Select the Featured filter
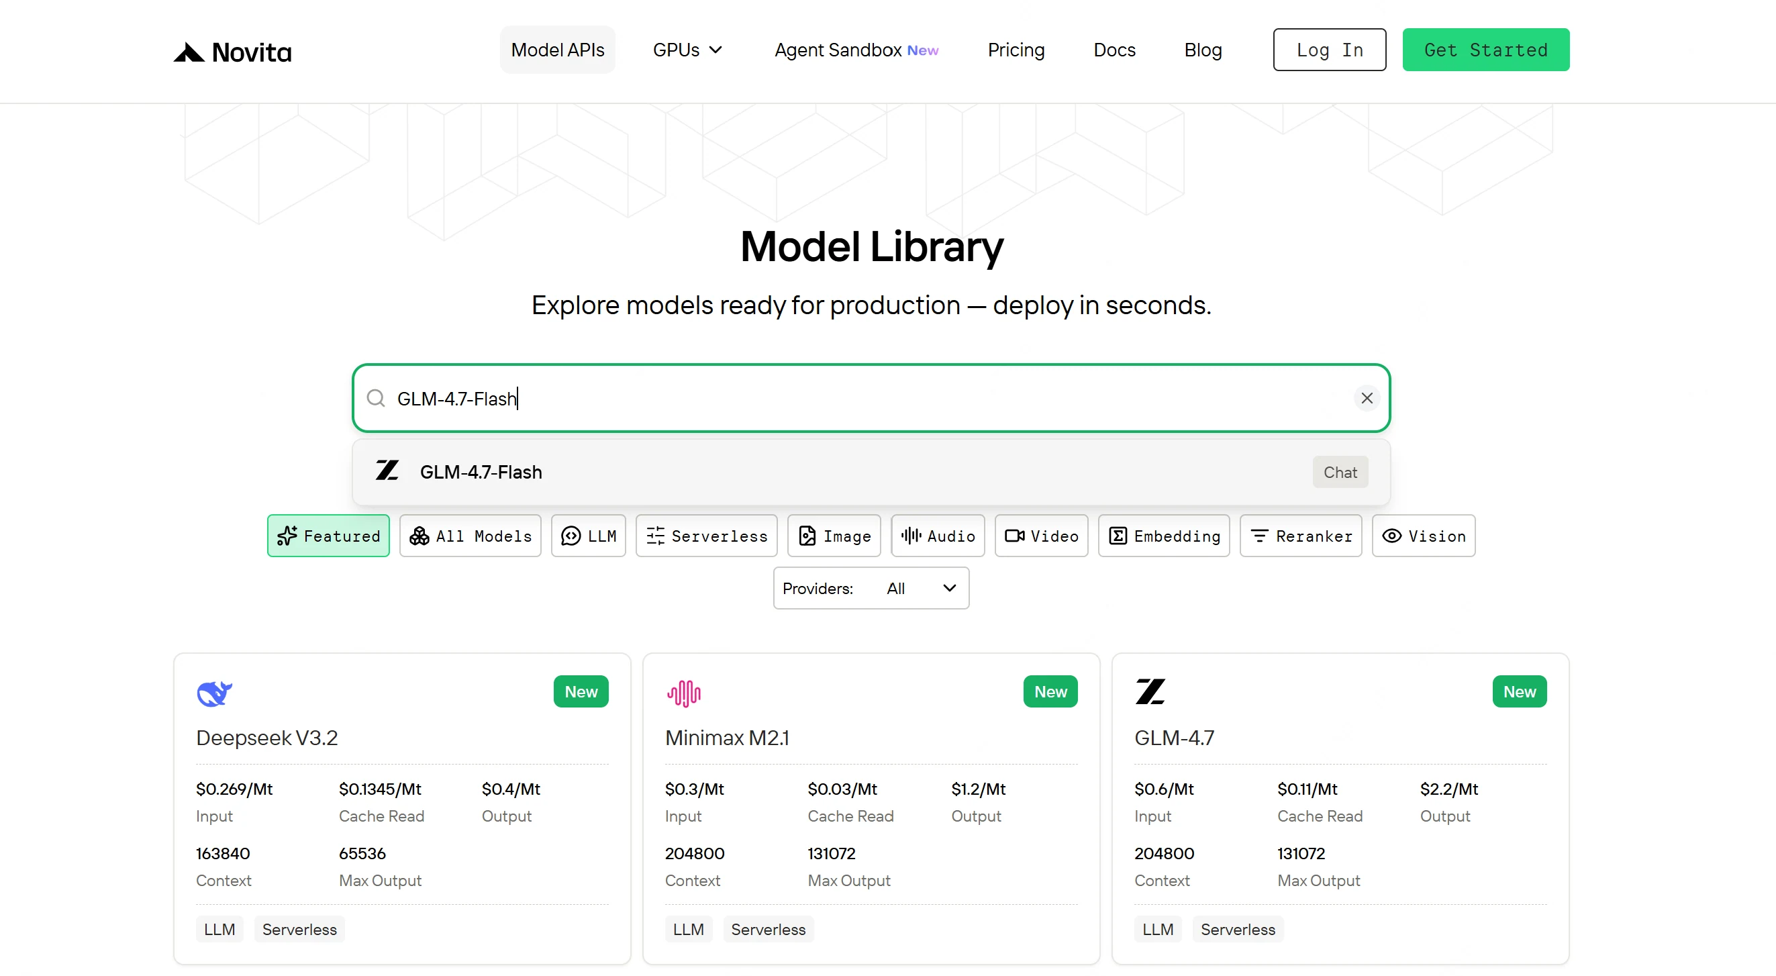Image resolution: width=1776 pixels, height=976 pixels. click(x=328, y=536)
